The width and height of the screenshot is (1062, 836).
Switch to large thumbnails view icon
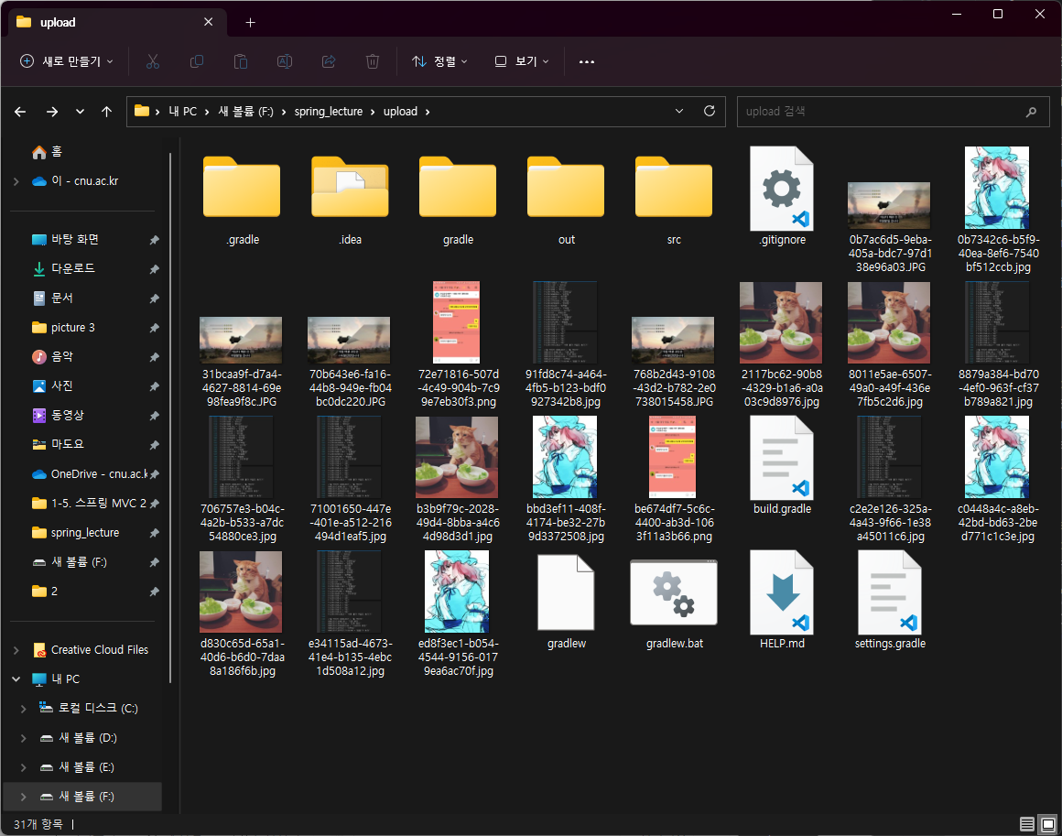1047,824
